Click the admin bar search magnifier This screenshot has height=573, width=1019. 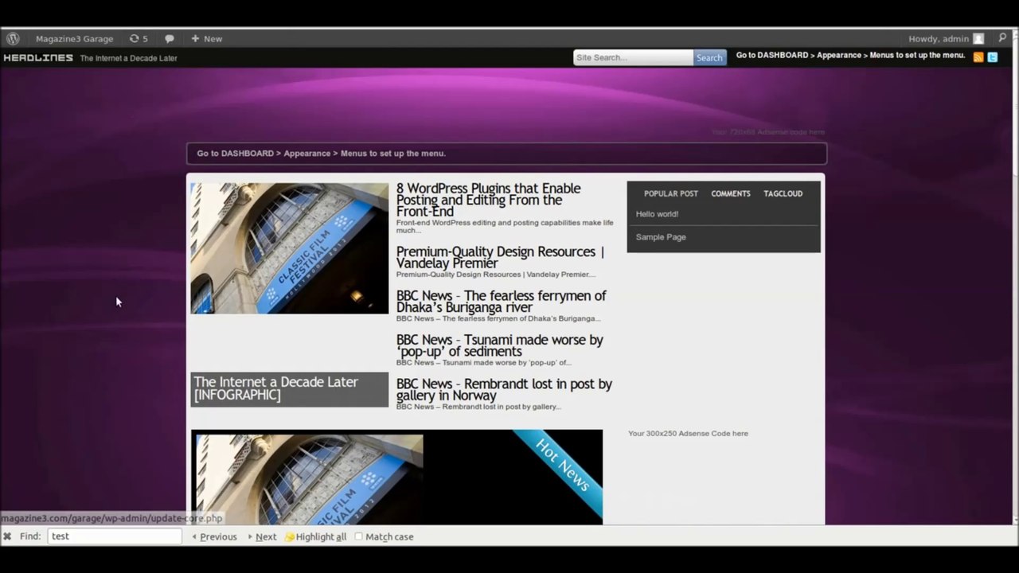click(x=1002, y=38)
